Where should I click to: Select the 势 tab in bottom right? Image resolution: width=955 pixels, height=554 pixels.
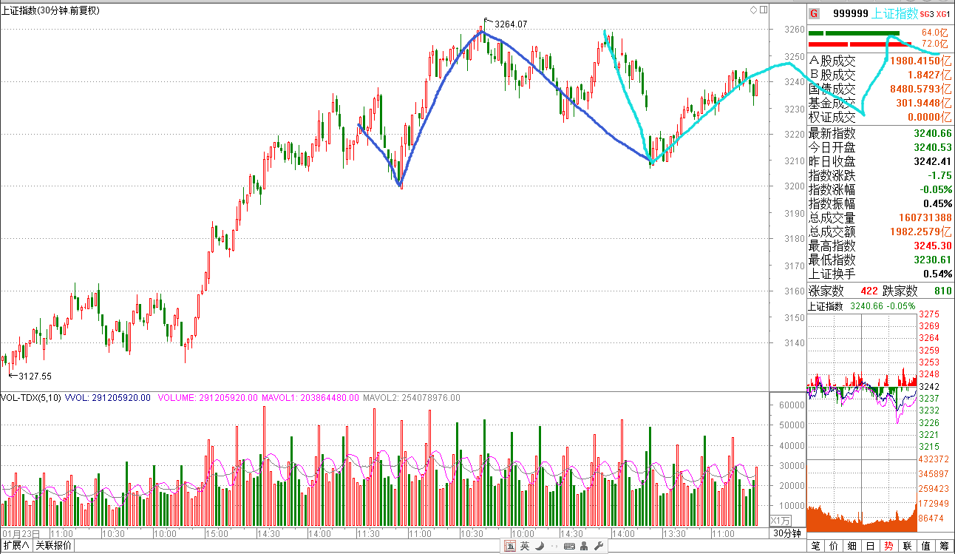(888, 547)
